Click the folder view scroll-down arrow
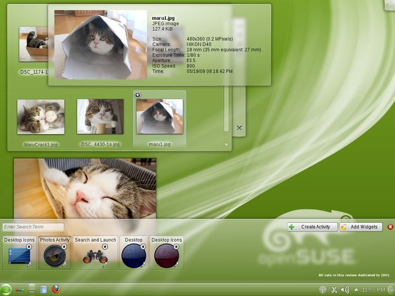The image size is (395, 296). 226,145
